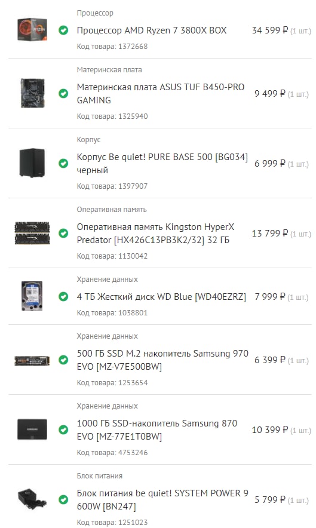The height and width of the screenshot is (528, 316).
Task: Open the 4 ТБ Жесткий диск WD Blue link
Action: pos(161,297)
